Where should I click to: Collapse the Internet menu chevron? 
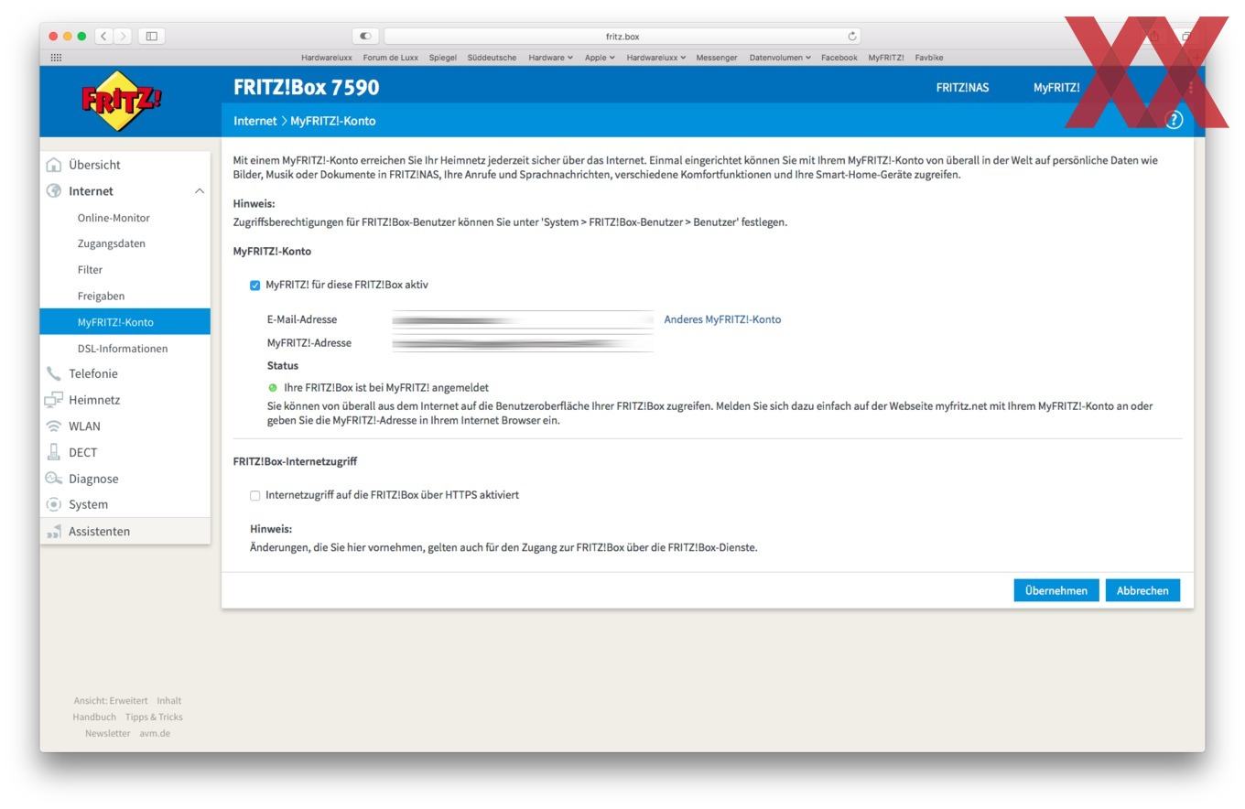pyautogui.click(x=199, y=191)
